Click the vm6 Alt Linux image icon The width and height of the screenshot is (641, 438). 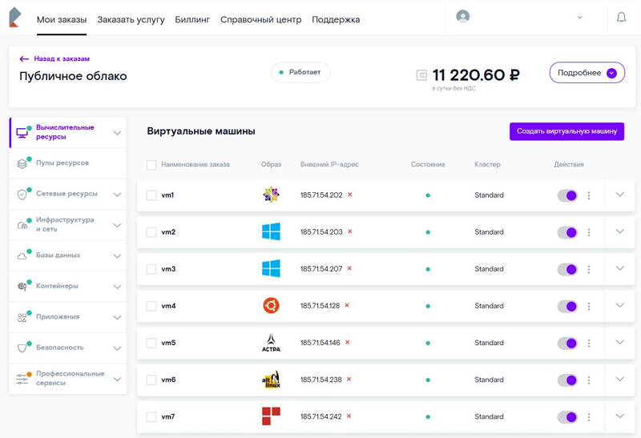pos(271,380)
